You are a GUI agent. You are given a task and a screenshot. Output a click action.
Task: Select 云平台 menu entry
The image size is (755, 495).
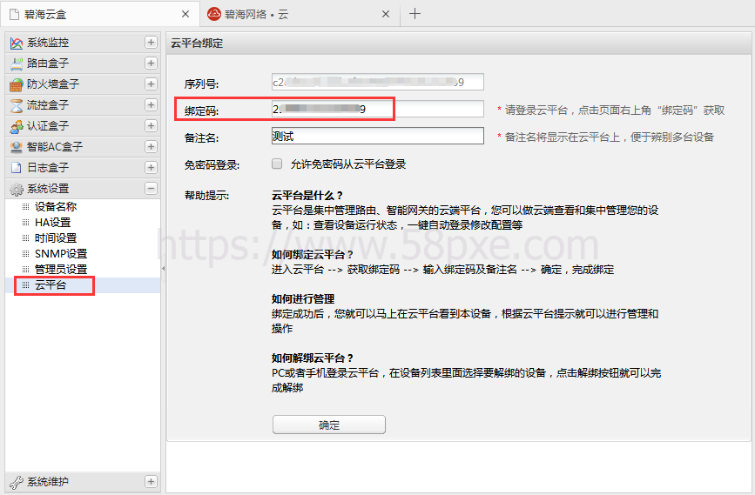(x=83, y=285)
